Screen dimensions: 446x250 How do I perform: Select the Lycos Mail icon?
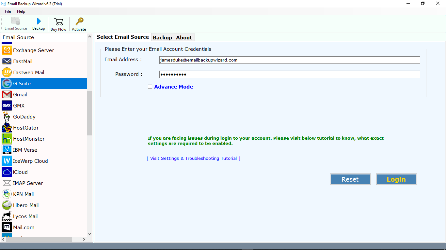tap(7, 216)
